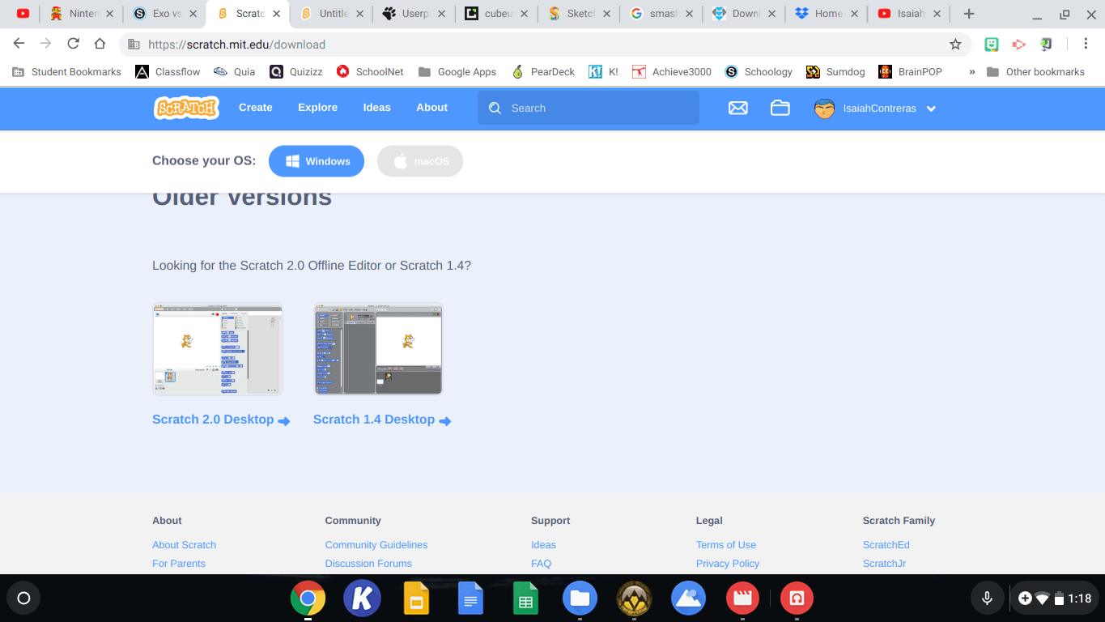Open a new tab with the plus button
The image size is (1105, 622).
click(x=969, y=14)
